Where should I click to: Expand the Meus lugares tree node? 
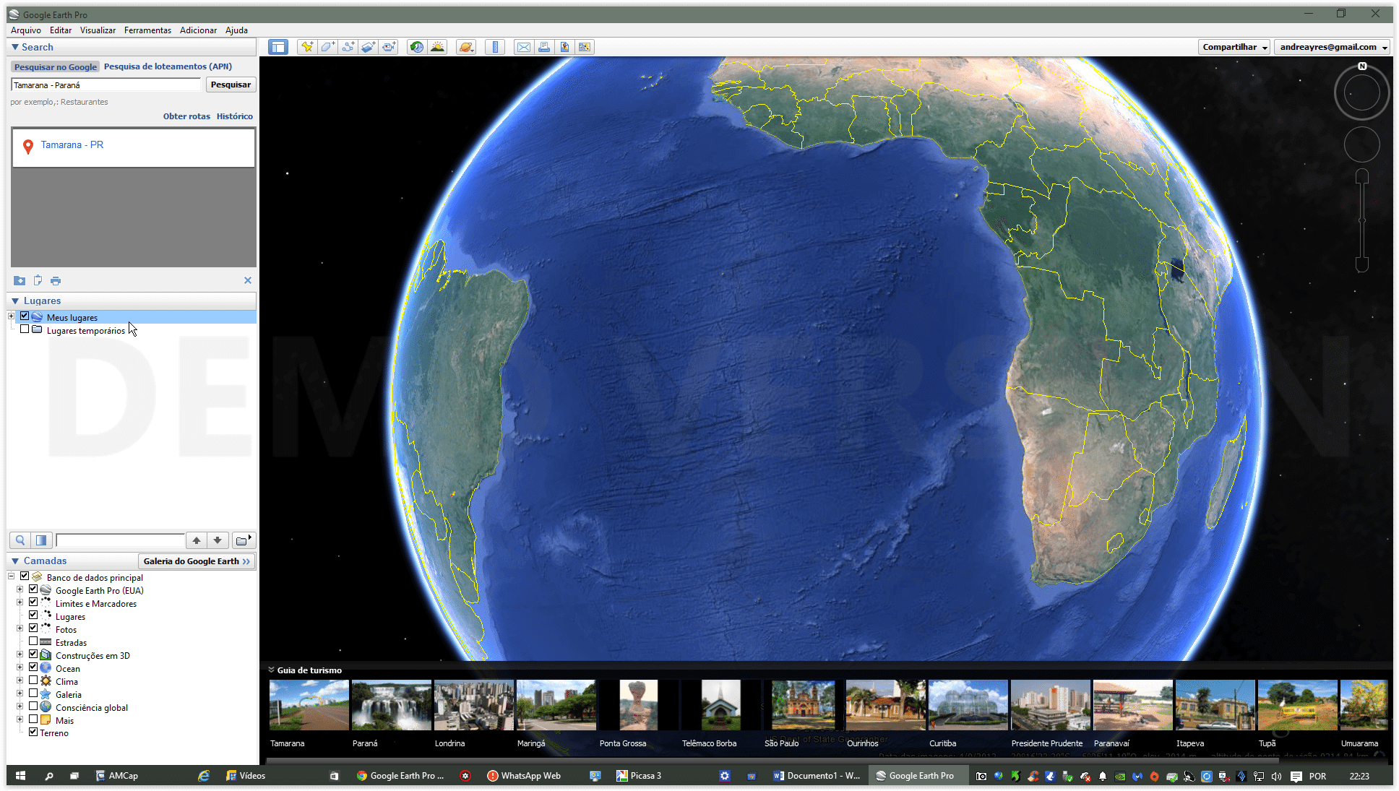click(x=12, y=316)
